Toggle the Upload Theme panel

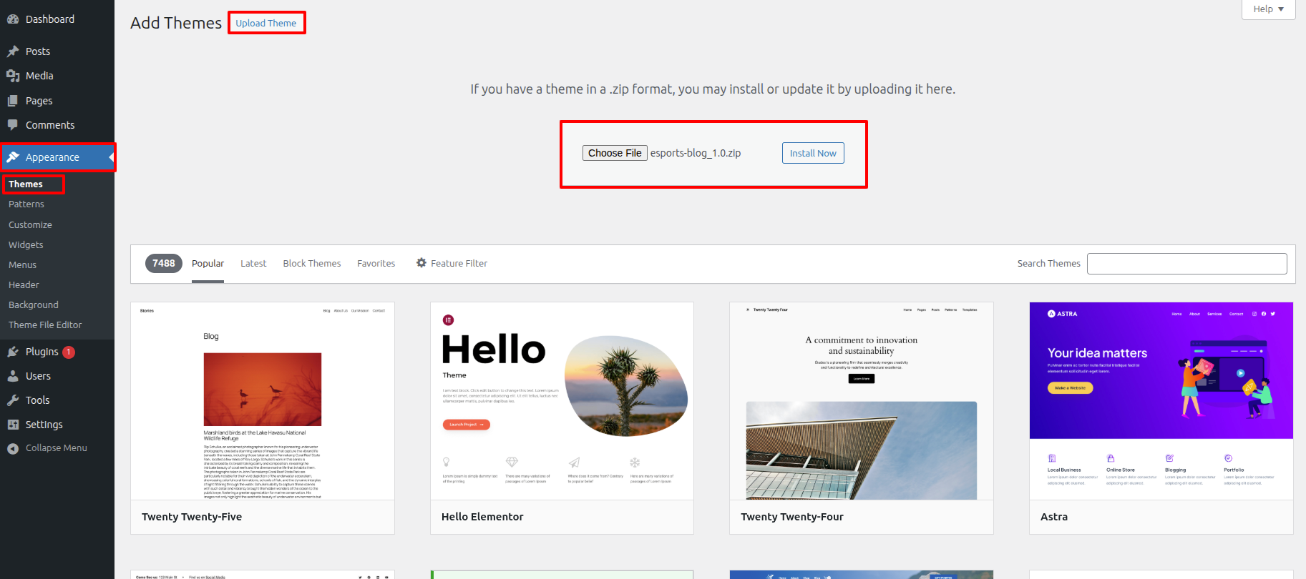click(x=266, y=23)
